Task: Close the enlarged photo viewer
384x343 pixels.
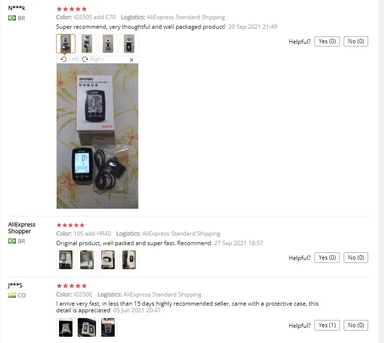Action: 132,60
